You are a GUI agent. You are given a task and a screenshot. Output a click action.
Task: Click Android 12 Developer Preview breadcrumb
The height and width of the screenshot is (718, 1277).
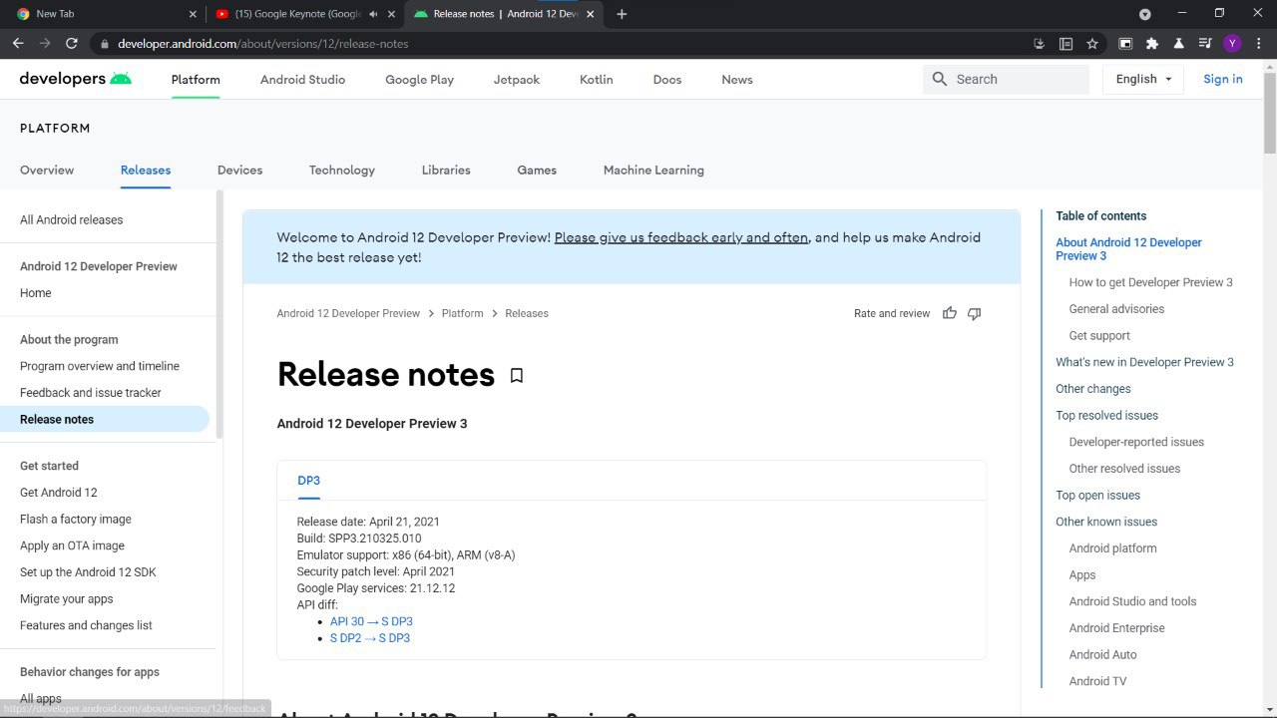[x=348, y=313]
